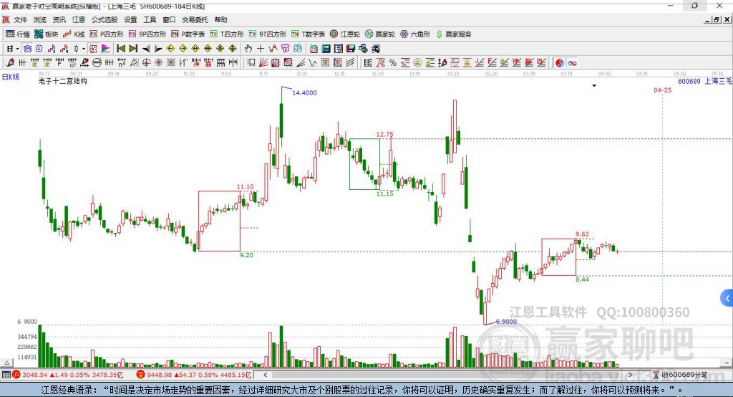The height and width of the screenshot is (397, 733).
Task: Click the red-blue yin-yang icon
Action: tap(560, 63)
